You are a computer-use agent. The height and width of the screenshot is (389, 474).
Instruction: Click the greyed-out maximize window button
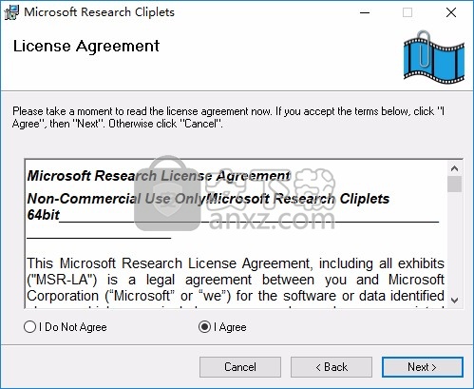(x=408, y=12)
